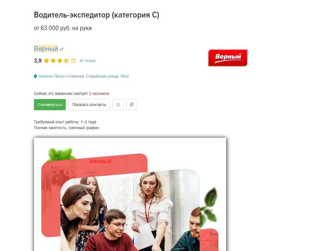327x251 pixels.
Task: Click the star favorite icon button
Action: 118,105
